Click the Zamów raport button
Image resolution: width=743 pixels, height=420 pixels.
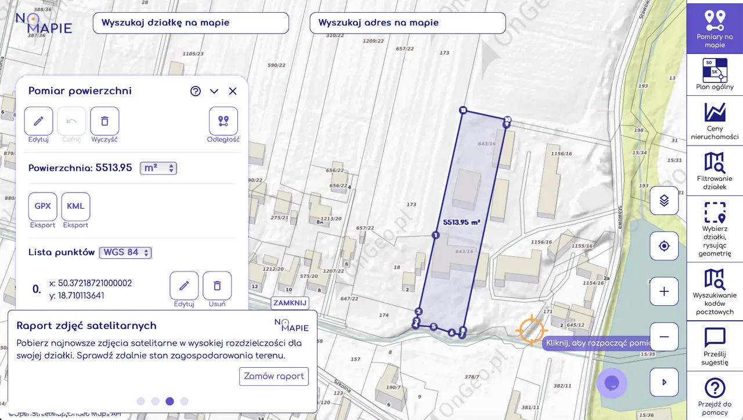click(x=274, y=376)
